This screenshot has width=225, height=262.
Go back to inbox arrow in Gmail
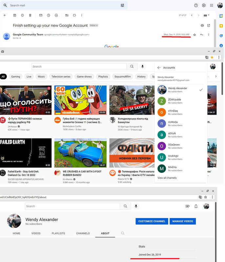click(5, 15)
